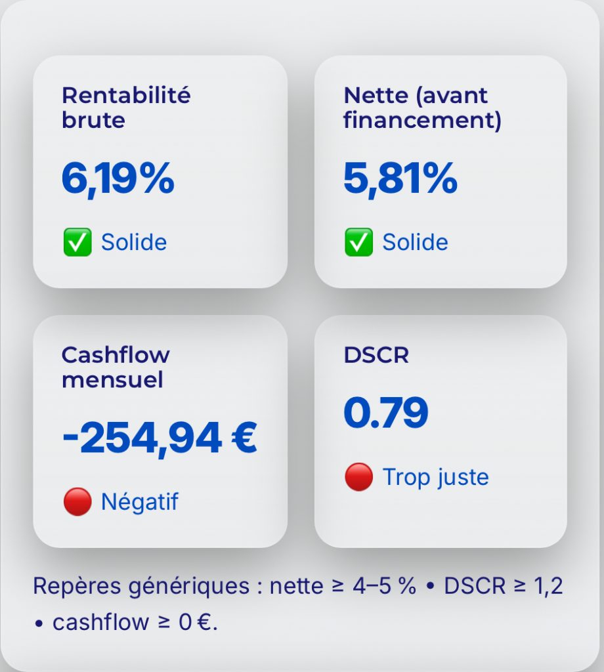This screenshot has height=672, width=604.
Task: Click the Négatif status label
Action: point(140,502)
